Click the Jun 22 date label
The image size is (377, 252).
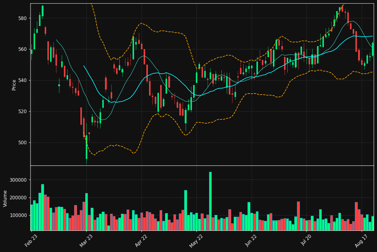pyautogui.click(x=251, y=241)
